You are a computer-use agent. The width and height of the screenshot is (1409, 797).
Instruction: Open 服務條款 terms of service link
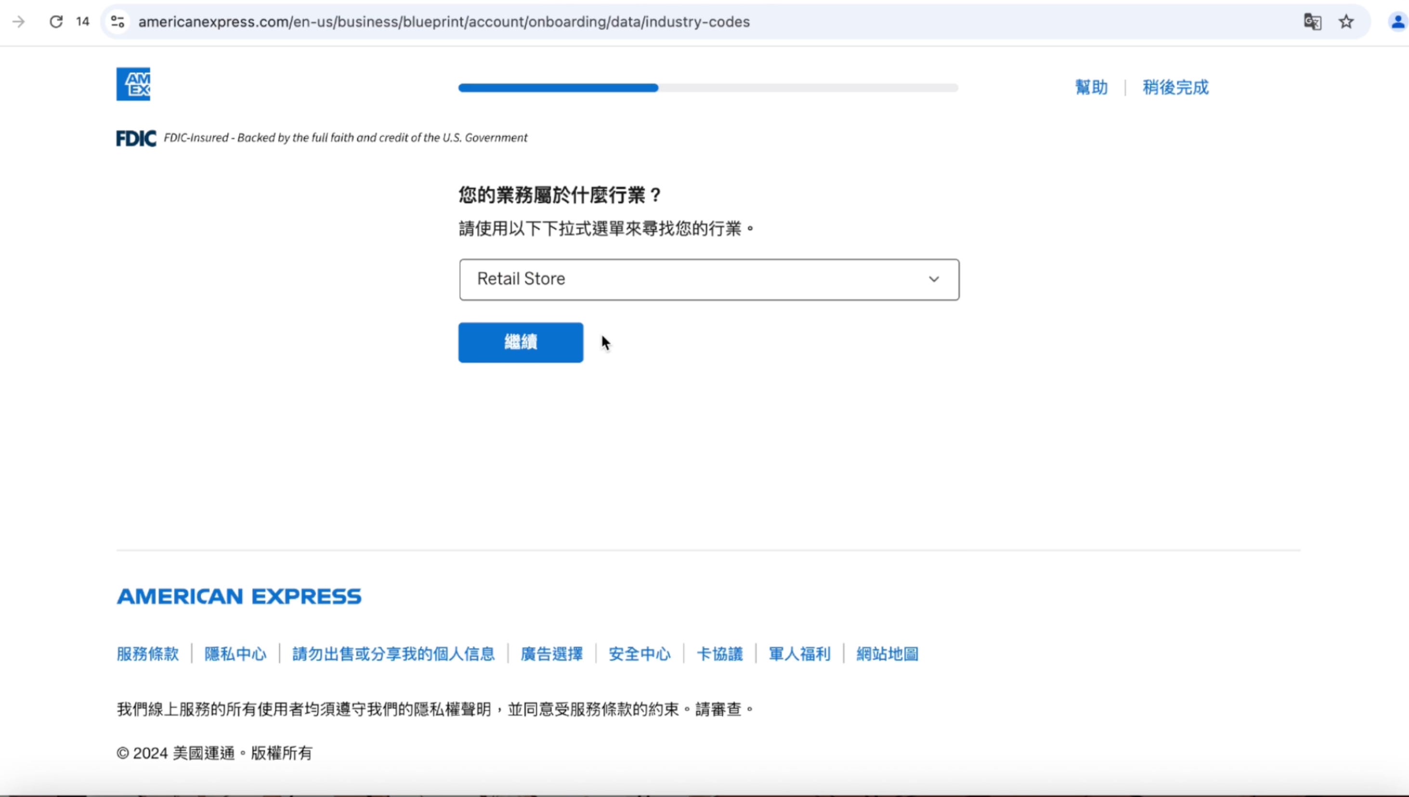click(148, 654)
